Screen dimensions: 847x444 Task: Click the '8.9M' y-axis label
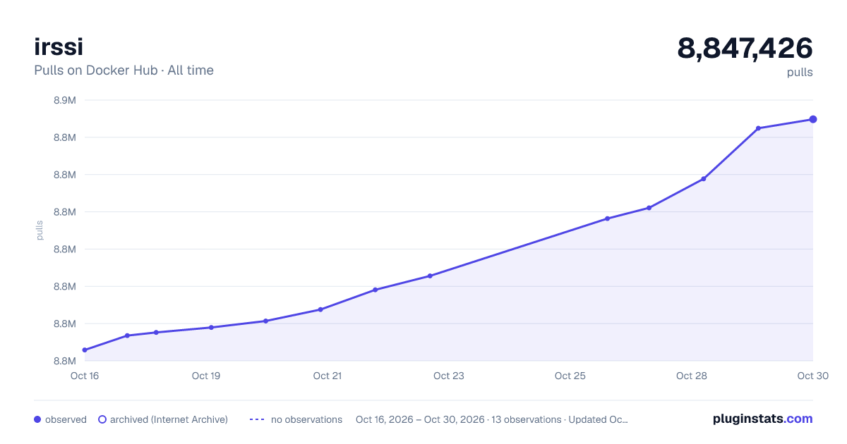coord(65,100)
